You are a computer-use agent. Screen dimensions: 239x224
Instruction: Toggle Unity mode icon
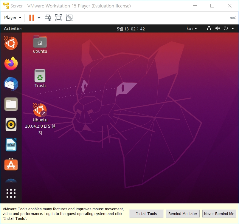[x=69, y=18]
